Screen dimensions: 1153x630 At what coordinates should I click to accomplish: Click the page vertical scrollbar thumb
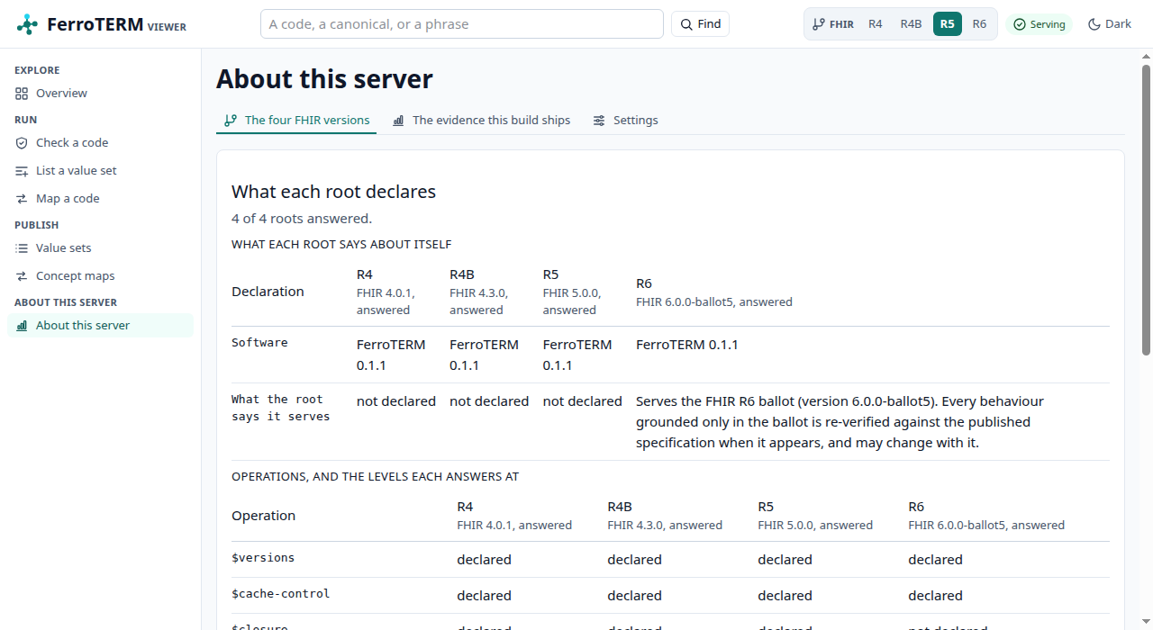[x=1146, y=209]
